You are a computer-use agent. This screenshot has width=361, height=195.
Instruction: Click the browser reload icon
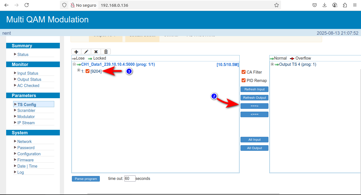(x=27, y=5)
